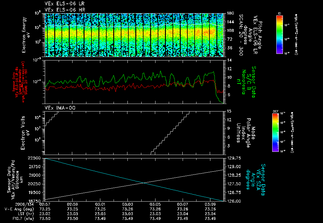Click the 03:05 time tick label
Image resolution: width=323 pixels, height=223 pixels.
tap(155, 204)
